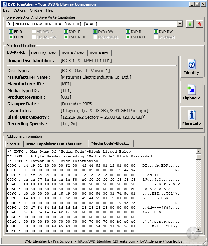Copy disc info with Clipboard button
This screenshot has height=246, width=208.
[191, 92]
